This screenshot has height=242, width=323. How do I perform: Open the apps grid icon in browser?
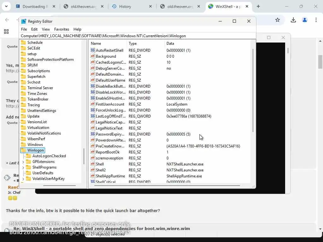click(x=6, y=32)
